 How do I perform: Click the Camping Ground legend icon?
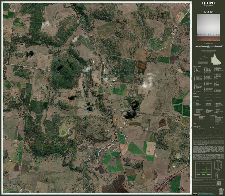click(195, 91)
